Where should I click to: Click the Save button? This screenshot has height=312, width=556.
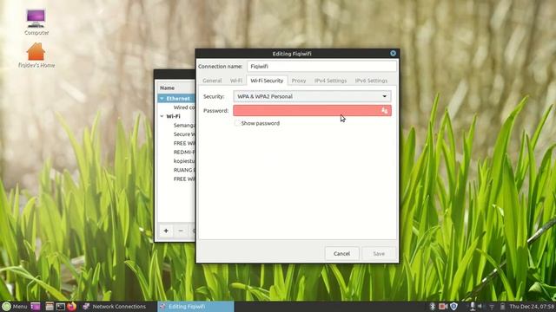[379, 254]
